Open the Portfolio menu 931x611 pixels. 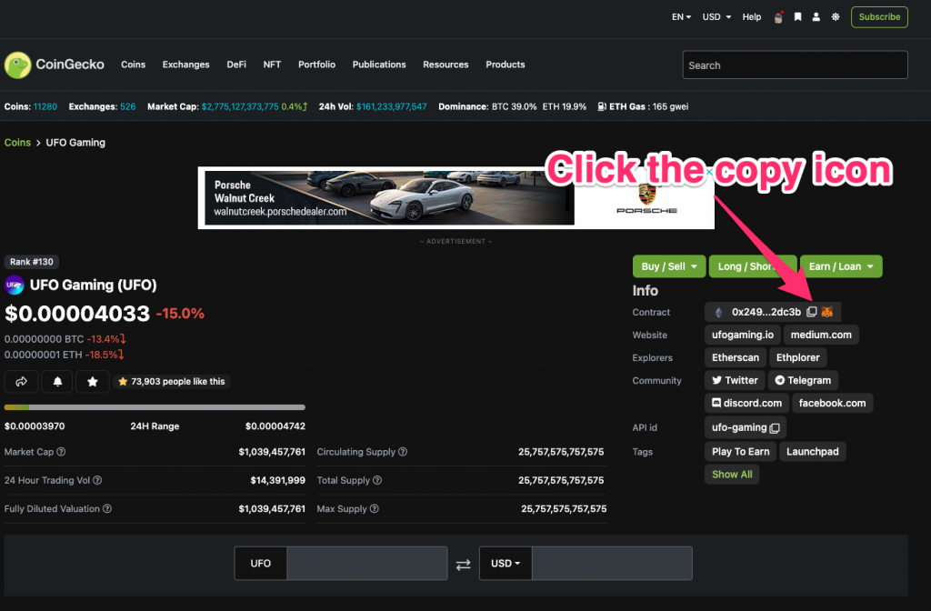coord(316,65)
